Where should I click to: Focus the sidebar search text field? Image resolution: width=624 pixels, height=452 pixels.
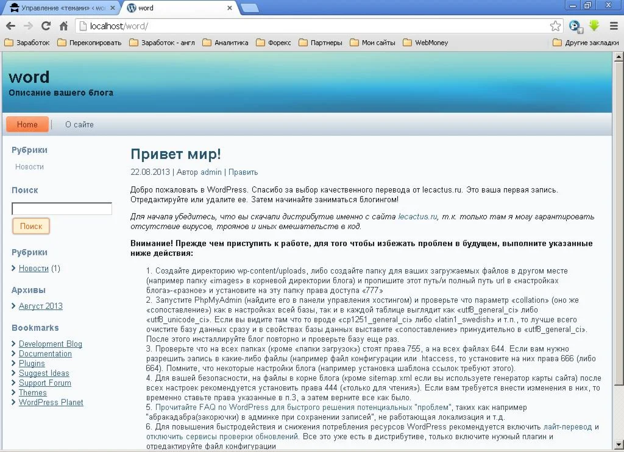[62, 208]
